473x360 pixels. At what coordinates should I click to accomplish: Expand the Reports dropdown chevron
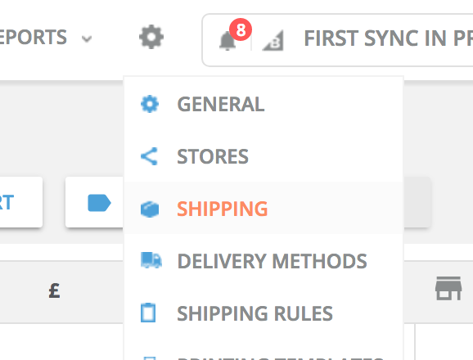click(87, 38)
